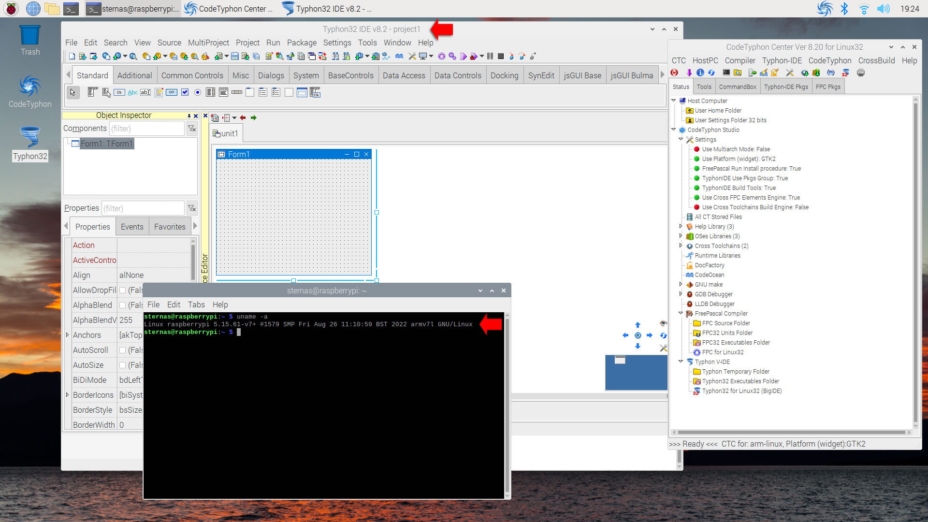Click the Properties filter input field

click(143, 208)
